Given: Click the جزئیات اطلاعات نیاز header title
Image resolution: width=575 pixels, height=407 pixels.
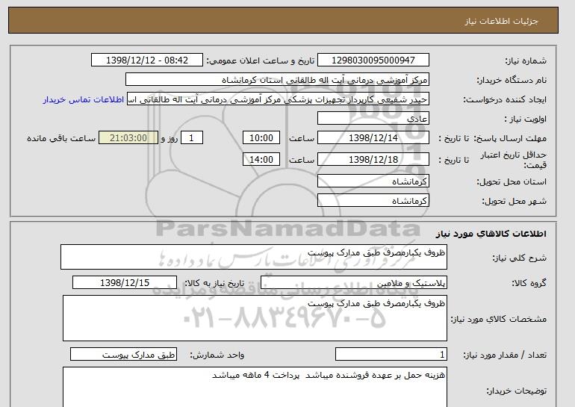Looking at the screenshot, I should [501, 21].
